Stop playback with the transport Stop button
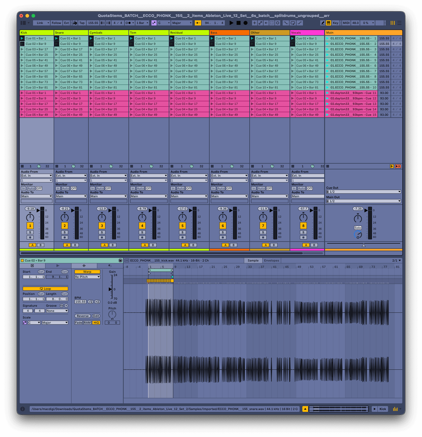422x437 pixels. tap(238, 23)
